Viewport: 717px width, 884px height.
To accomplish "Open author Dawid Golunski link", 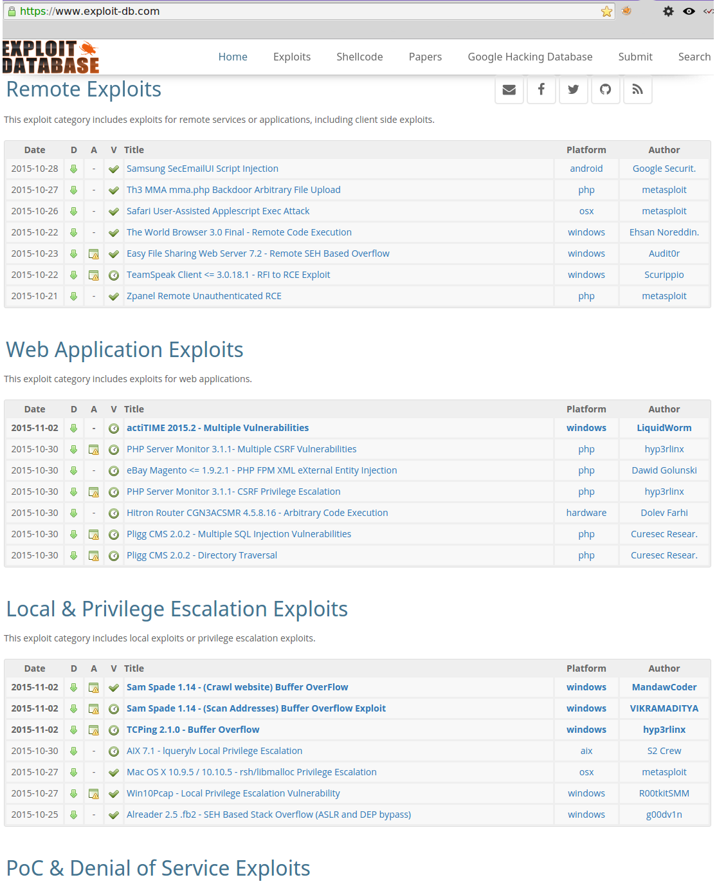I will [x=664, y=470].
